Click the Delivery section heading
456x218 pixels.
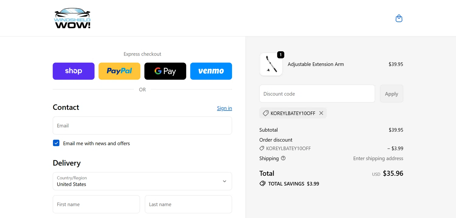(x=67, y=163)
